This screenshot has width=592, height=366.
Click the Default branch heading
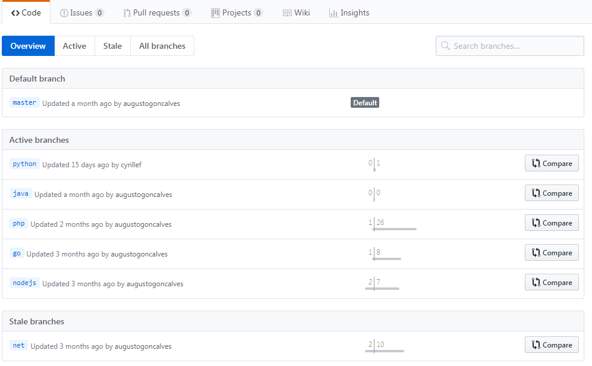click(37, 79)
